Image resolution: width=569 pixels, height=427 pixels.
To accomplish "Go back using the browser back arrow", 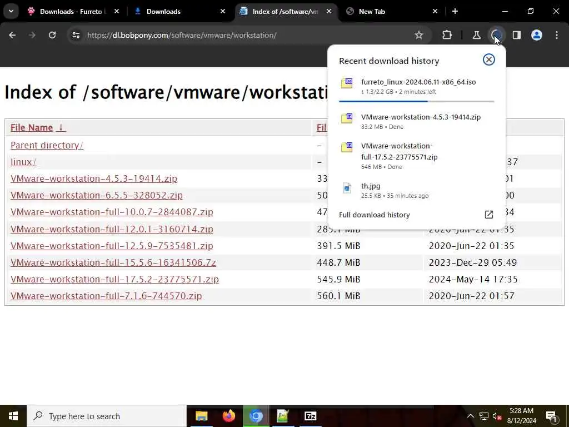I will tap(12, 35).
